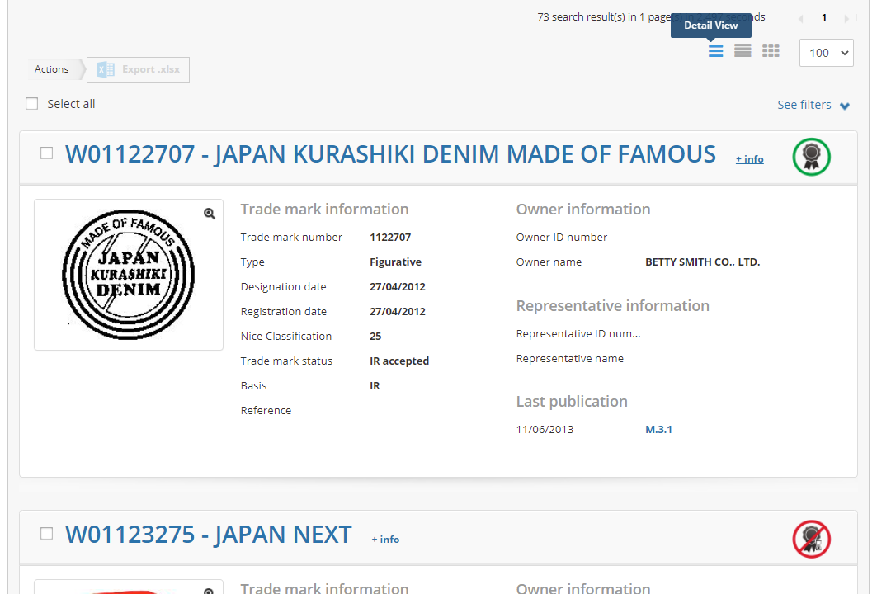877x594 pixels.
Task: Click the Excel icon in Export button
Action: (105, 69)
